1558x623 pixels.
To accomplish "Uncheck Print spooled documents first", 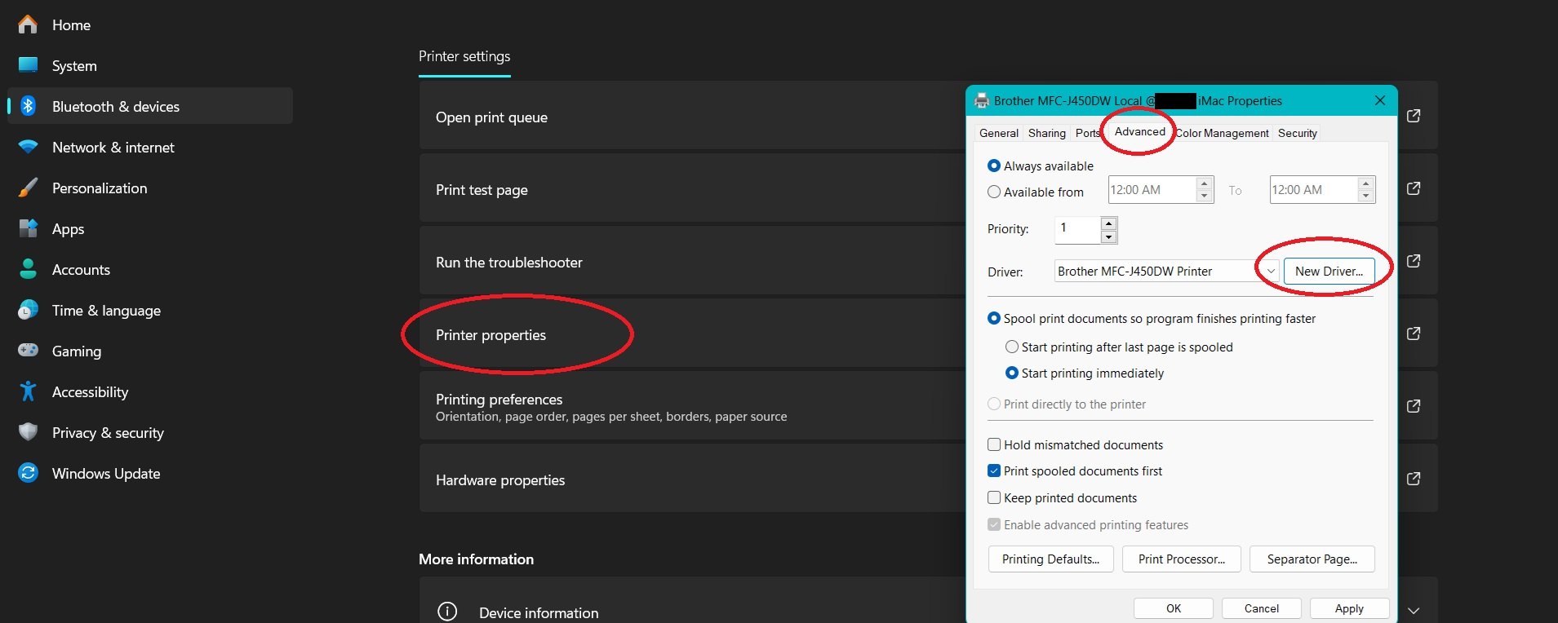I will tap(994, 471).
